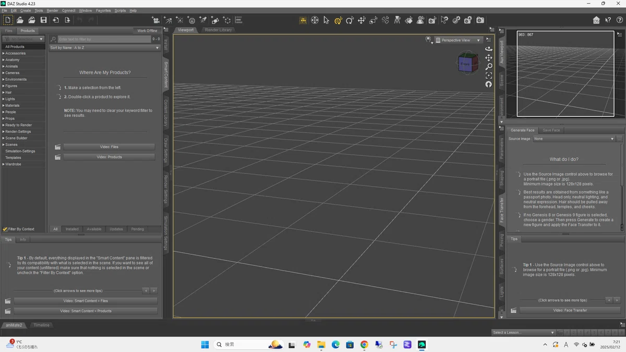Open the Sort by Name dropdown
This screenshot has width=626, height=352.
(x=104, y=47)
